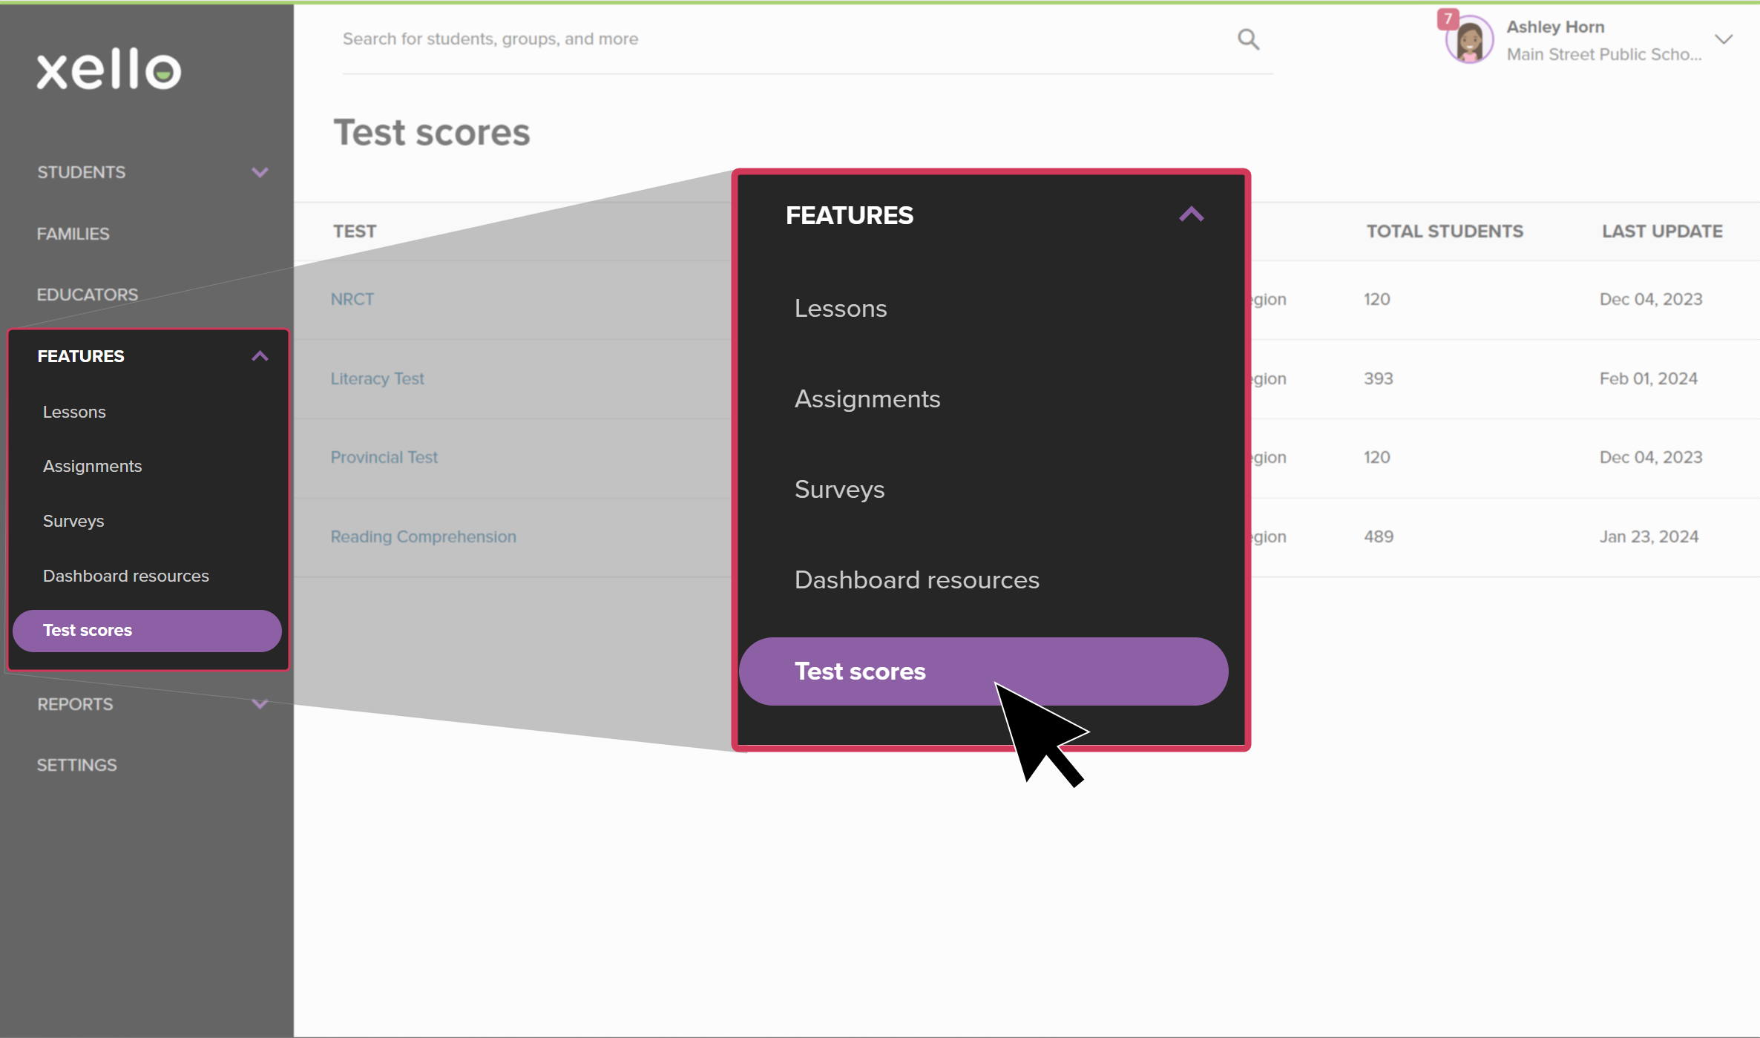Open the FAMILIES section in the sidebar
1760x1038 pixels.
coord(73,234)
